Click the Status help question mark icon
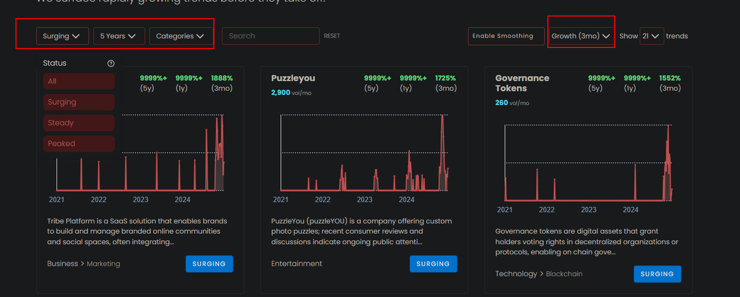 pyautogui.click(x=111, y=63)
